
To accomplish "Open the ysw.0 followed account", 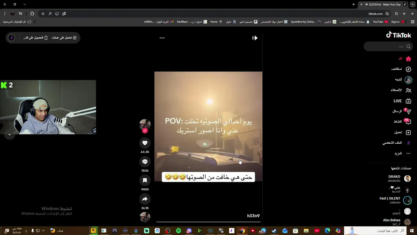I will coord(401,212).
